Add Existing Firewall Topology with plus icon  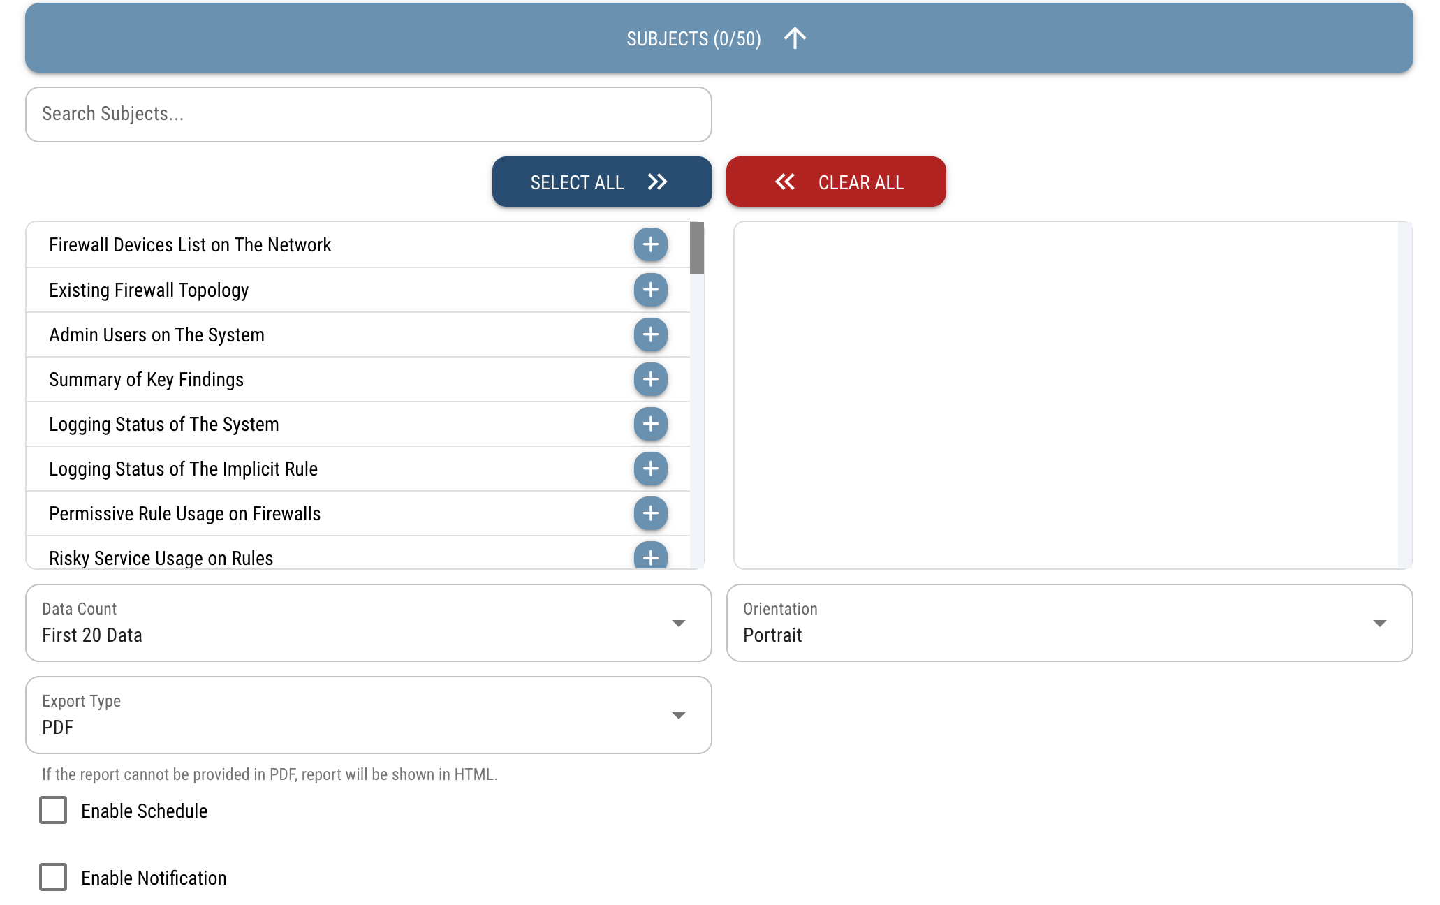click(x=650, y=290)
